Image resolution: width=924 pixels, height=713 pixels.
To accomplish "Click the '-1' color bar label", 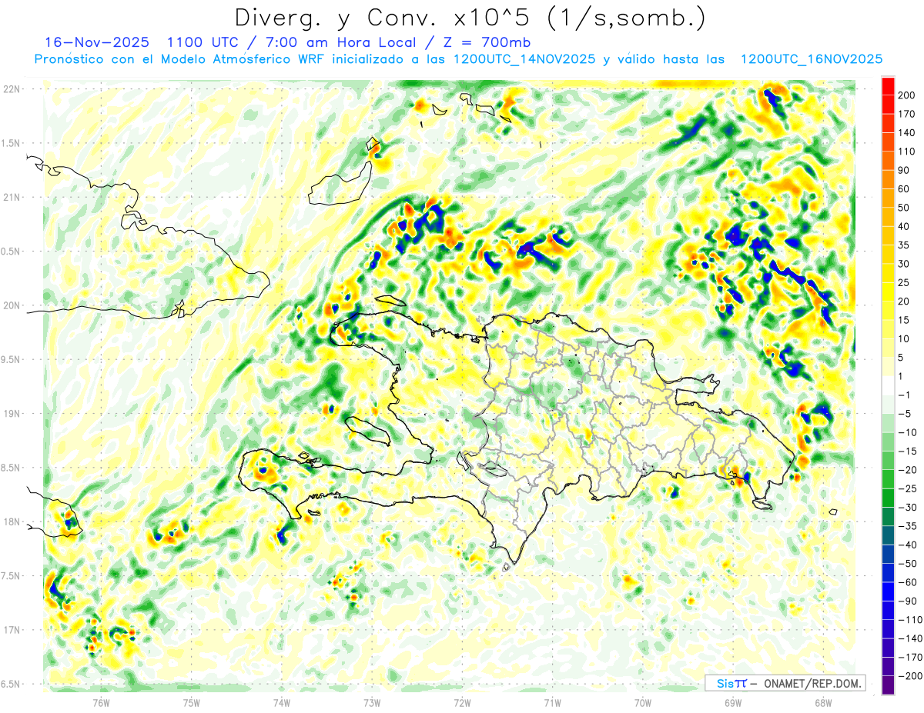I will (x=904, y=395).
